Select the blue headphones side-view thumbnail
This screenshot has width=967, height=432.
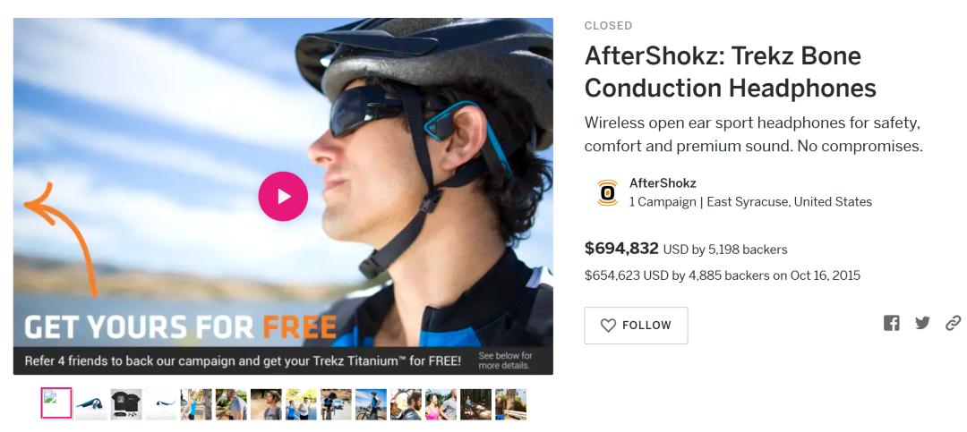(x=91, y=404)
